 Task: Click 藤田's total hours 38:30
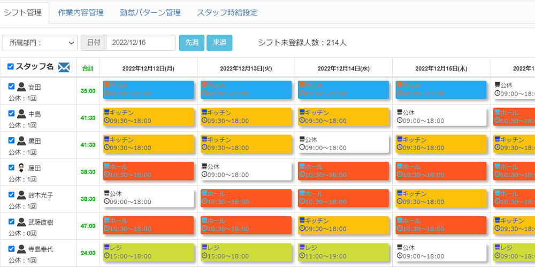[x=88, y=172]
